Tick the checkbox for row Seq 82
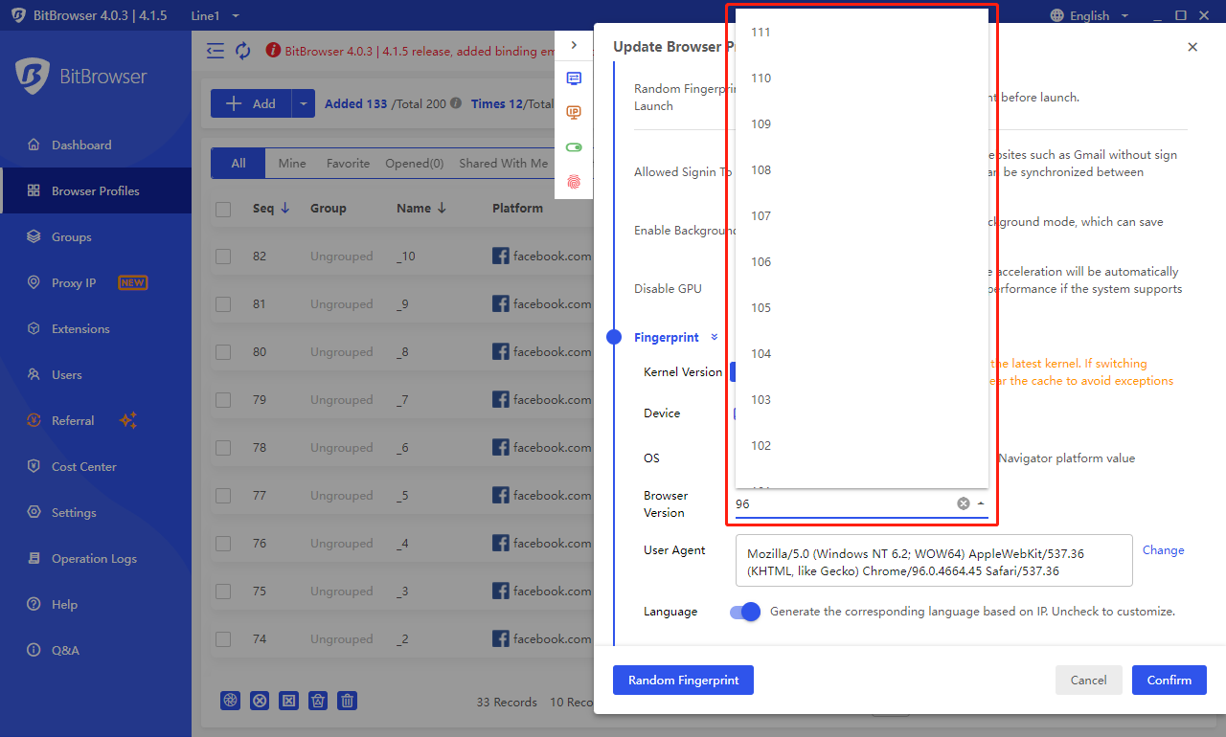This screenshot has height=737, width=1226. pyautogui.click(x=223, y=257)
